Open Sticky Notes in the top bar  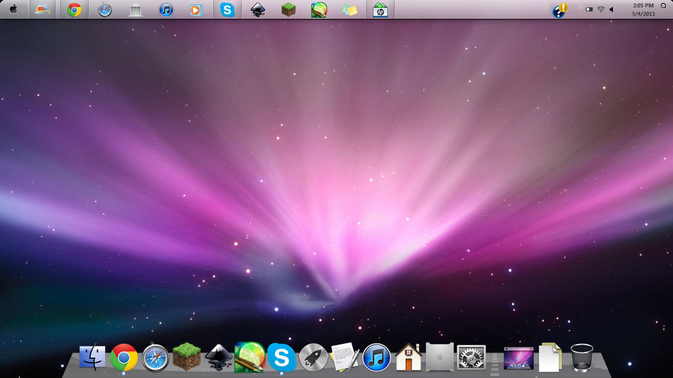(350, 9)
